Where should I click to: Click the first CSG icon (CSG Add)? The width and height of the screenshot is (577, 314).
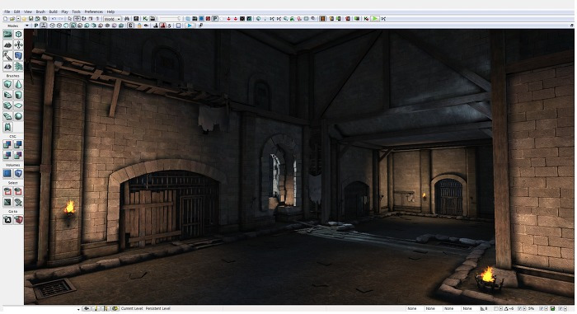tap(7, 145)
